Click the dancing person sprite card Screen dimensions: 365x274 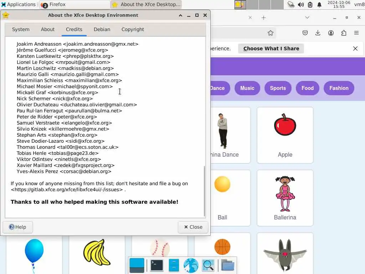(231, 135)
